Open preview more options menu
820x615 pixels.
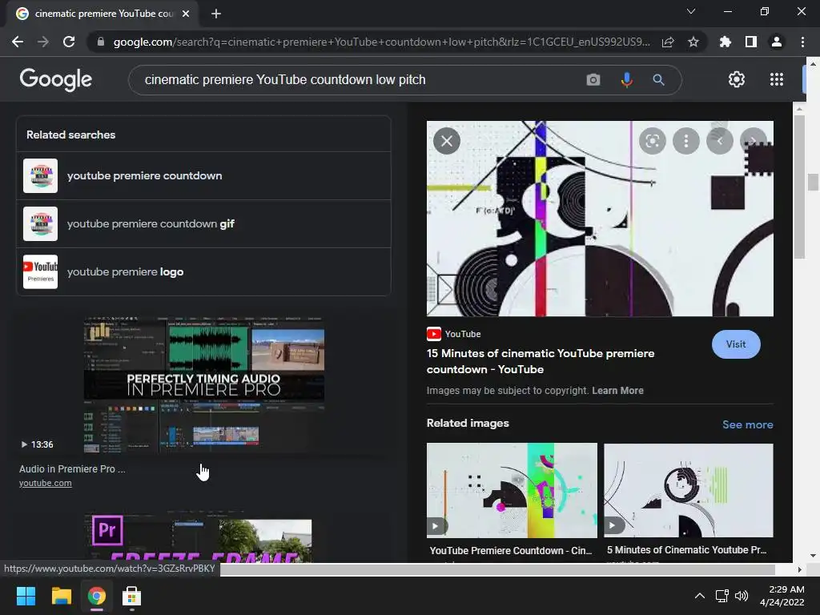click(x=685, y=141)
